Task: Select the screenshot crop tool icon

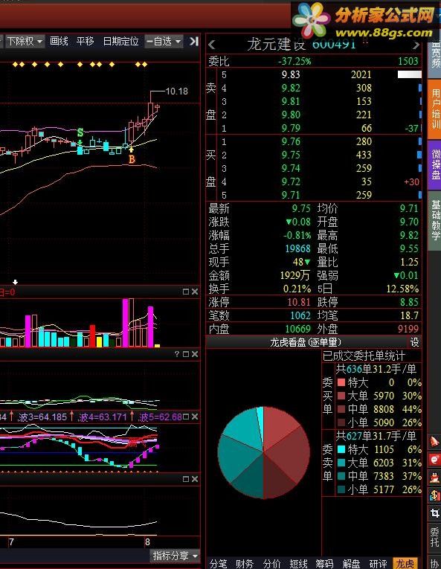Action: 434,512
